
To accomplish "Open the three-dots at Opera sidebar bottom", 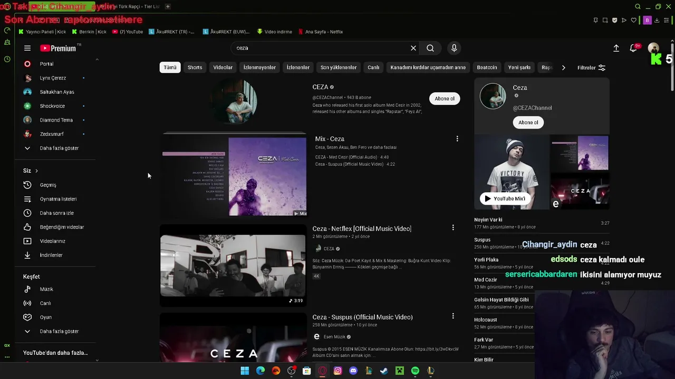I will click(7, 357).
